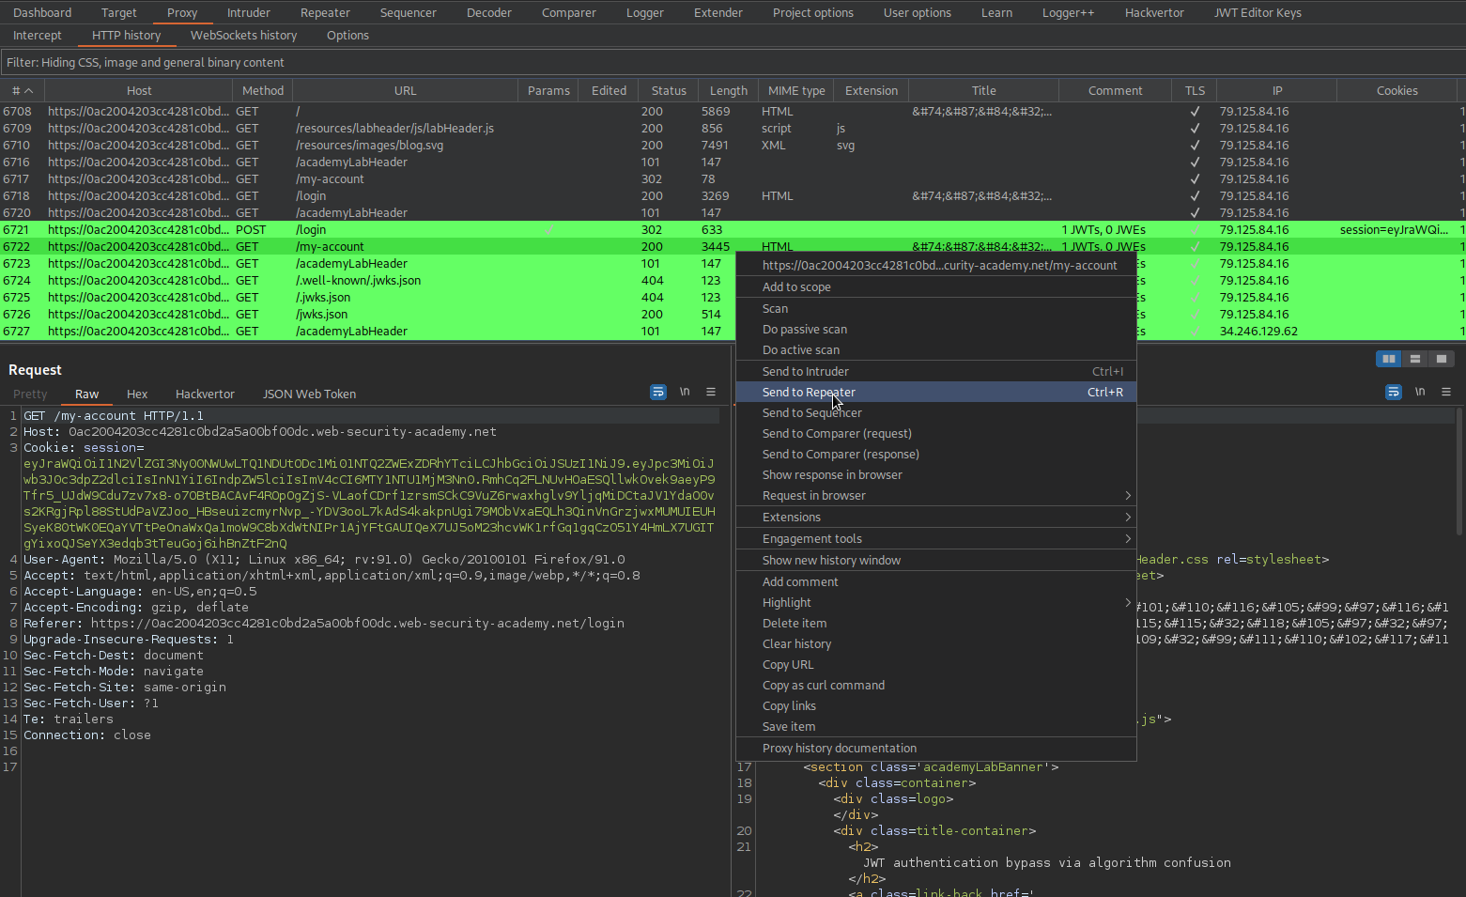Click the TLS checkmark for request 6717
1466x897 pixels.
1195,179
